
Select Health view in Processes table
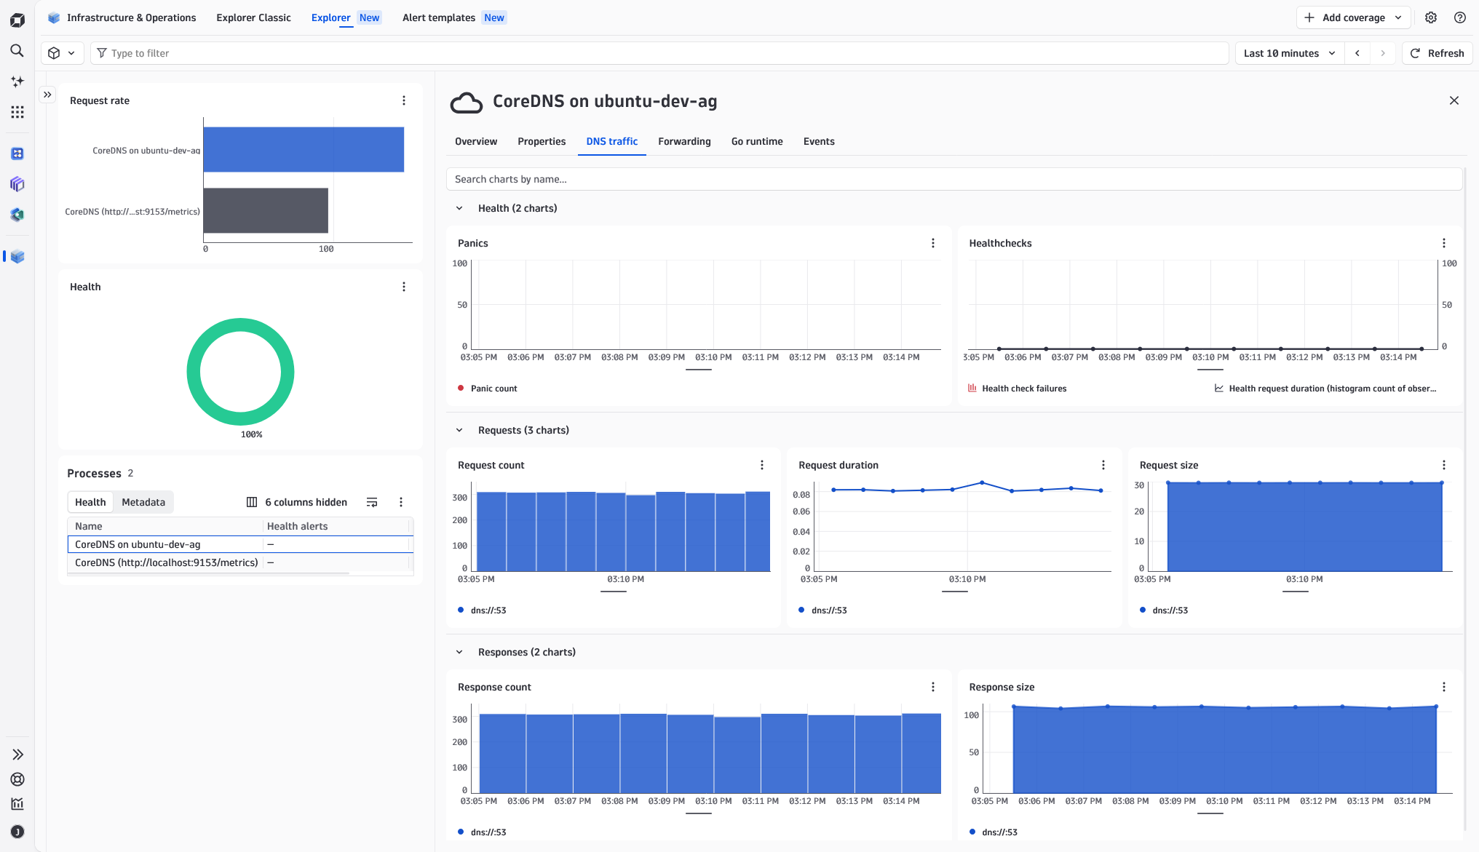[90, 502]
